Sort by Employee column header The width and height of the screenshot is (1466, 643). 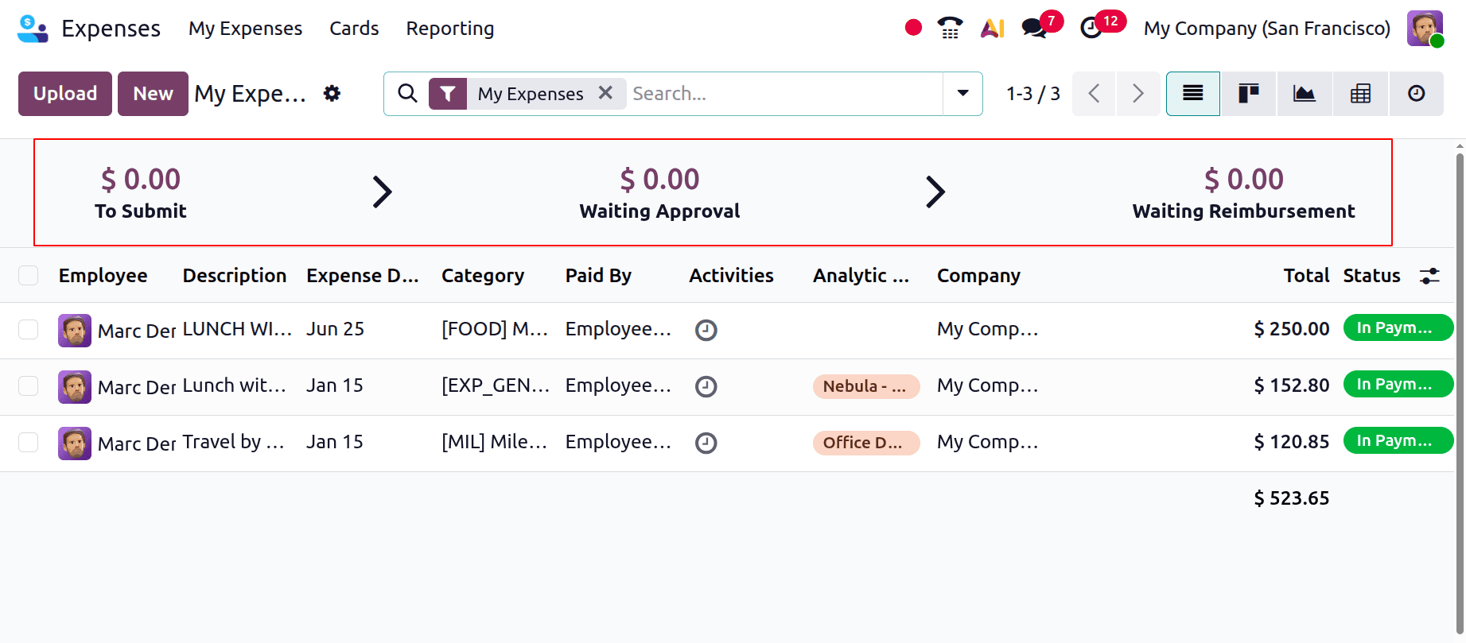click(x=103, y=276)
